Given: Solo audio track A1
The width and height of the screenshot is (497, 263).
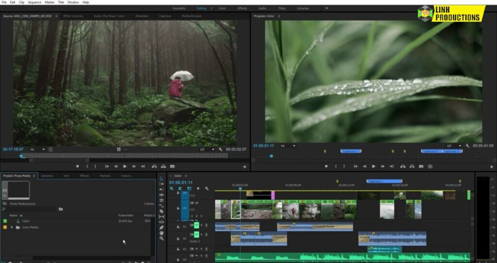Looking at the screenshot, I should pos(201,225).
